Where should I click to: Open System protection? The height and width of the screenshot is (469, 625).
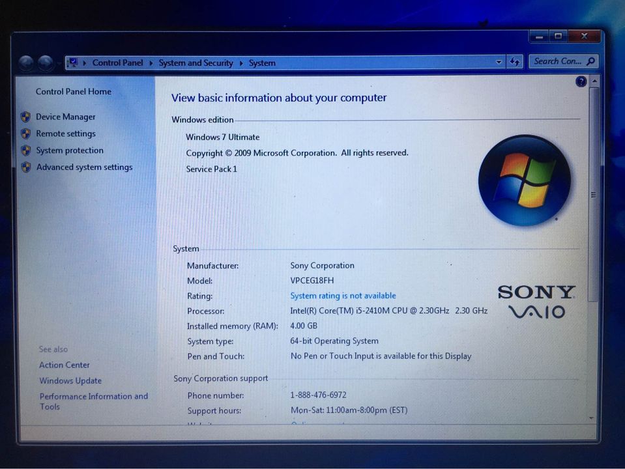[70, 150]
